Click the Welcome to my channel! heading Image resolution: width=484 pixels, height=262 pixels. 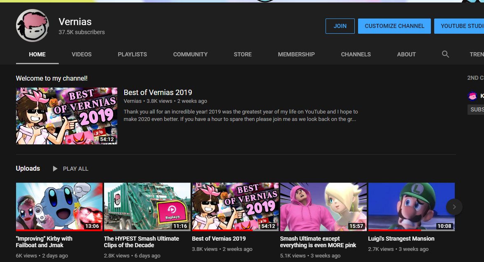[x=51, y=79]
